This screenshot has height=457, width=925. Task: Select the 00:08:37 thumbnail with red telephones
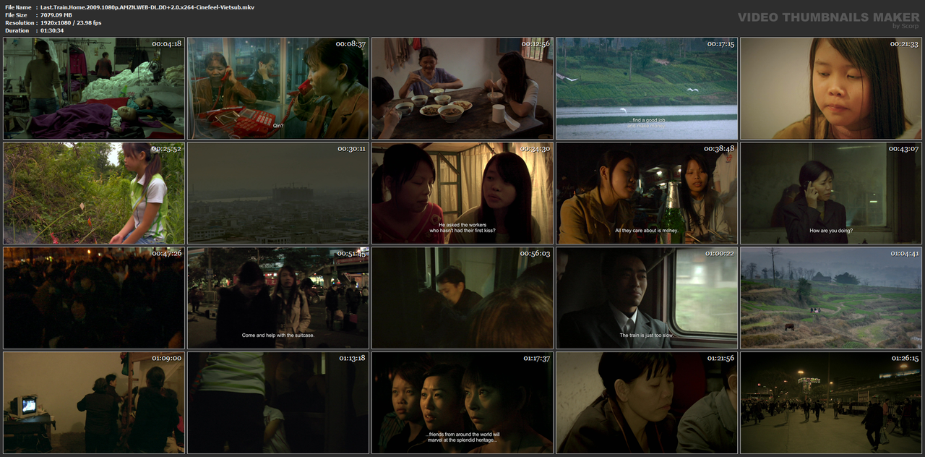point(278,88)
